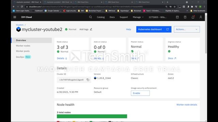
Task: Click the cluster ID field c3e7407d0zgpbe13gpe0
Action: point(72,80)
